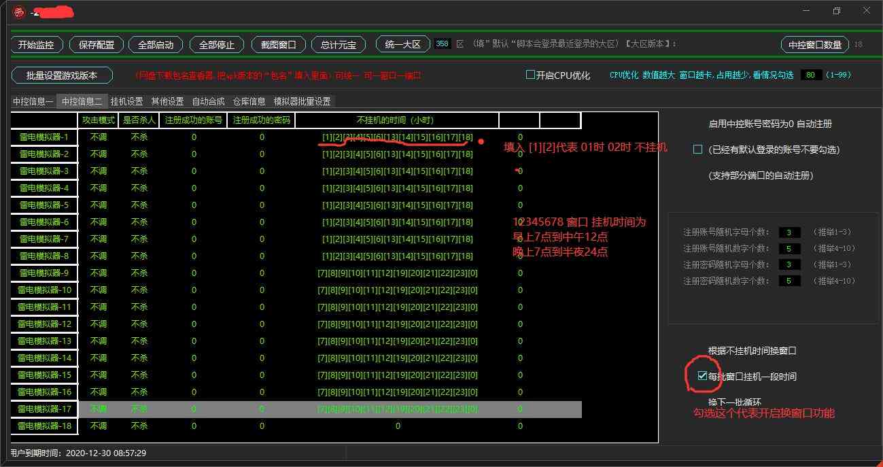Click the 攻击模式 column header
Image resolution: width=883 pixels, height=467 pixels.
(99, 120)
